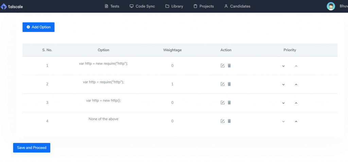Move option 1 down in priority

[x=283, y=66]
